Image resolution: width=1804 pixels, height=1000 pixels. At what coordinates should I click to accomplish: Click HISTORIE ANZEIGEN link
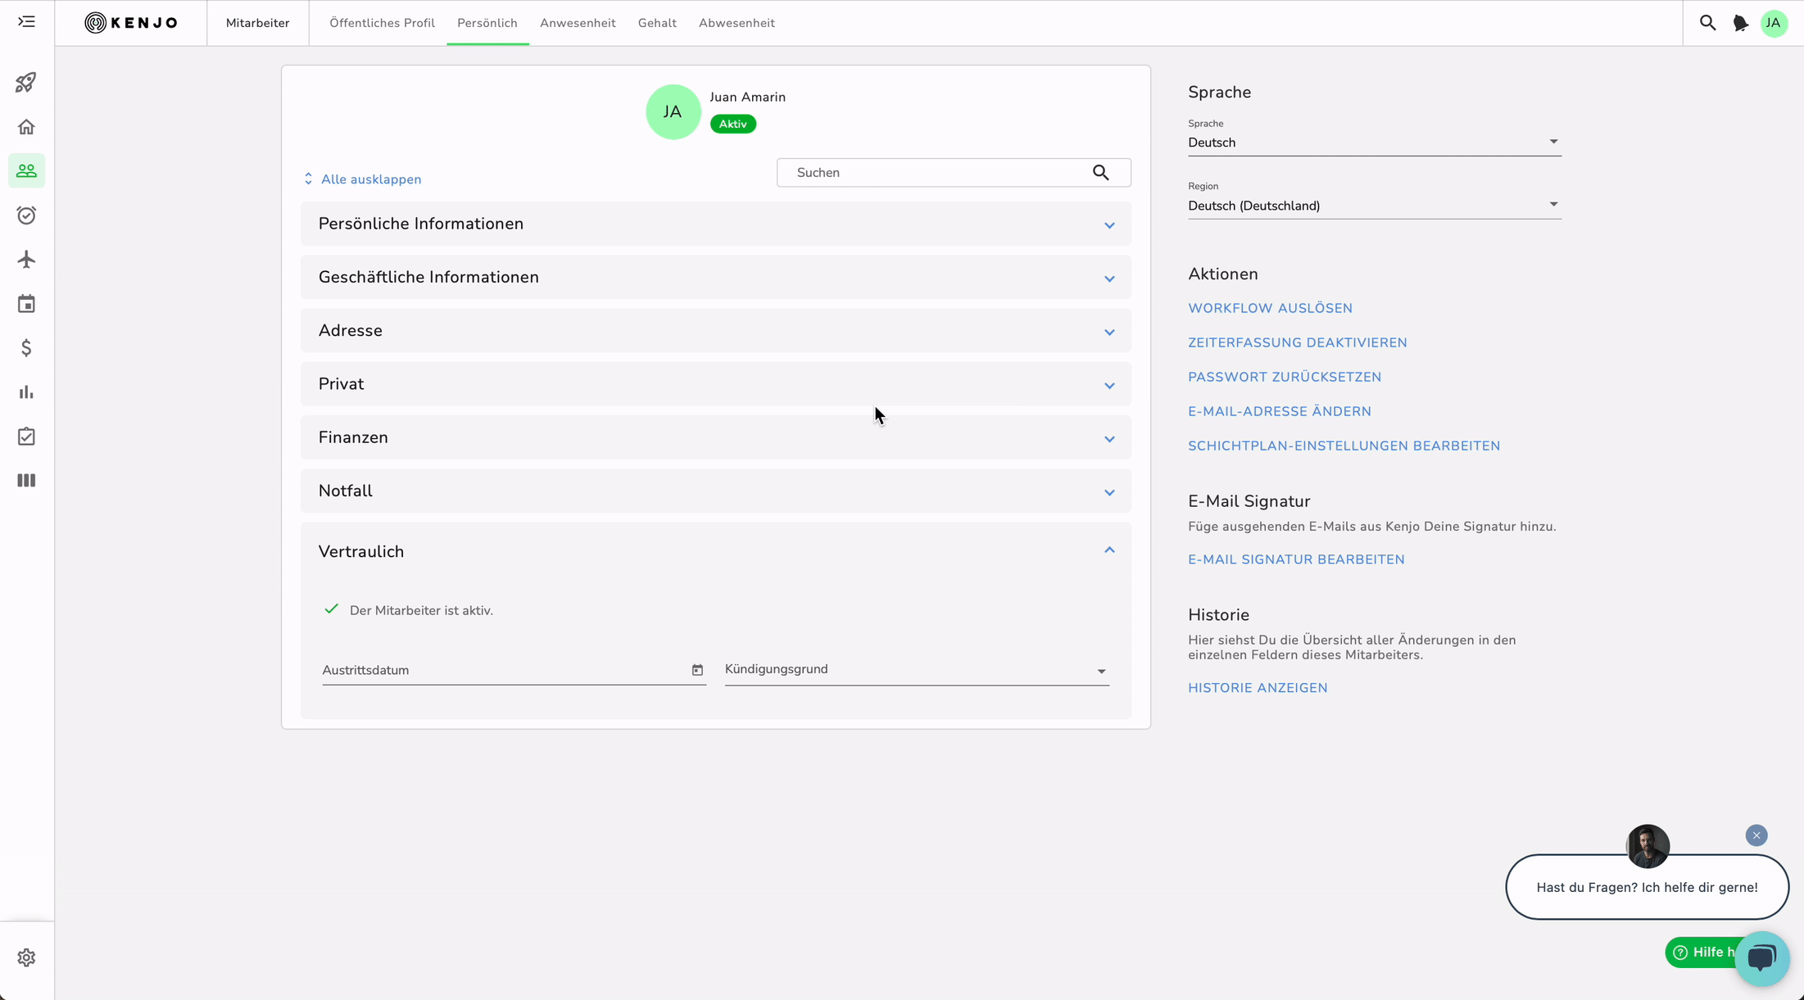tap(1257, 688)
